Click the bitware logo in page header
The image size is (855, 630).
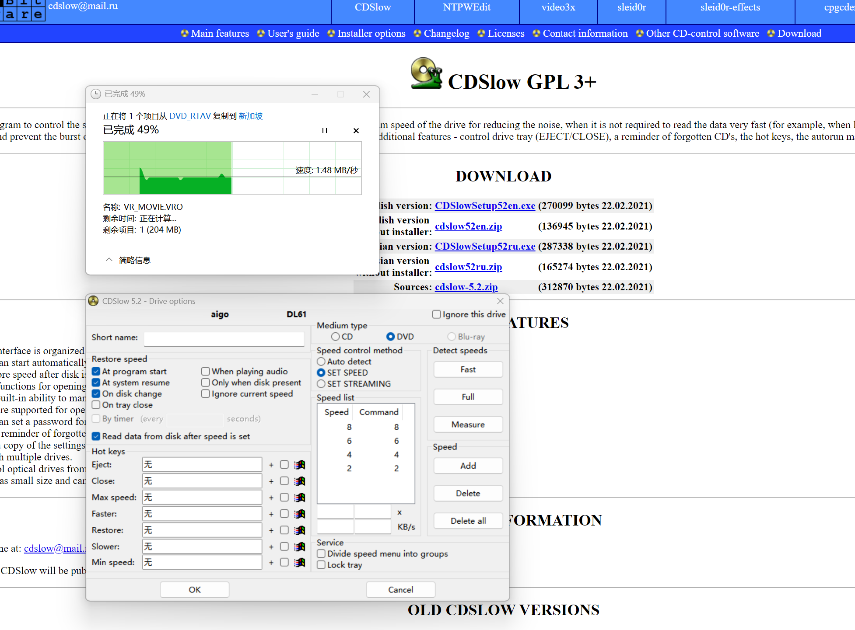(x=23, y=10)
